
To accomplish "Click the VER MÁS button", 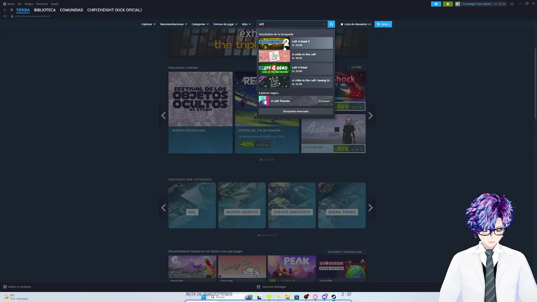I will (356, 67).
